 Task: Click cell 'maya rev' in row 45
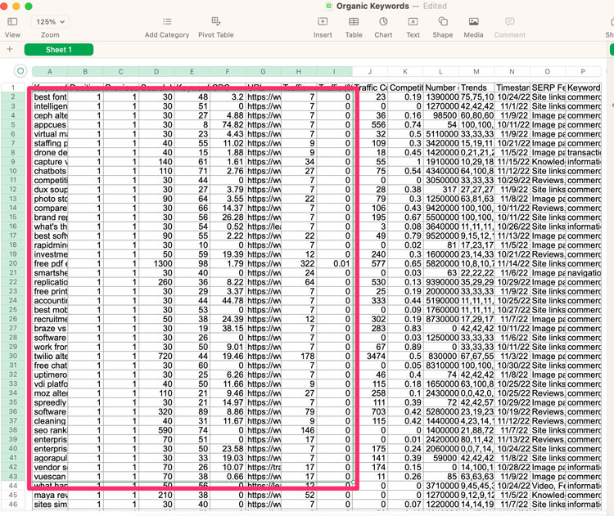50,495
